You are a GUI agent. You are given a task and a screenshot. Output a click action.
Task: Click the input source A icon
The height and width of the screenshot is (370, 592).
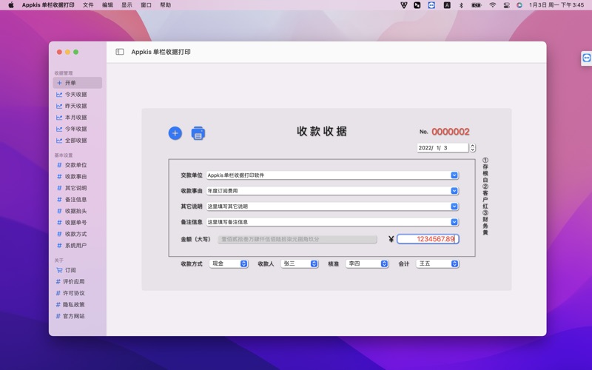447,5
